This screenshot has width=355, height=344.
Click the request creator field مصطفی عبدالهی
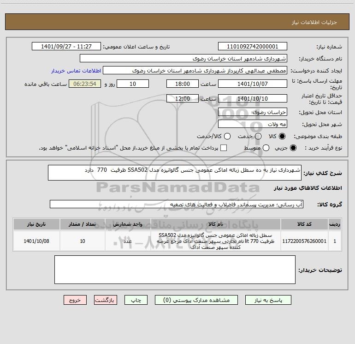[x=195, y=71]
